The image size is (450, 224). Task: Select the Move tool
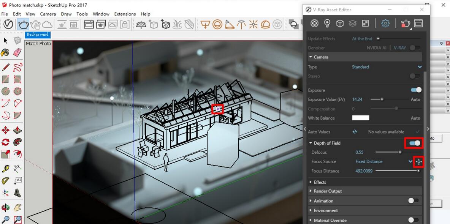click(x=5, y=130)
